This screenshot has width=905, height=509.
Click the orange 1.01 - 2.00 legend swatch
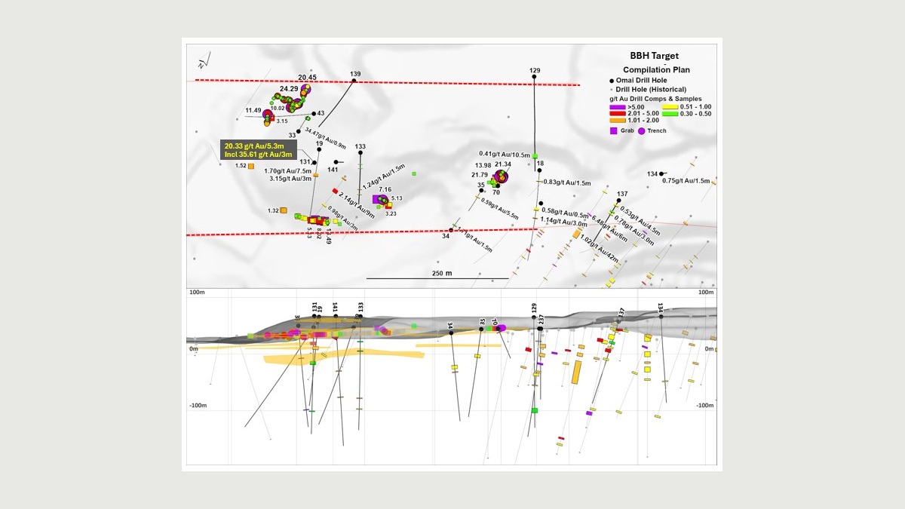617,120
